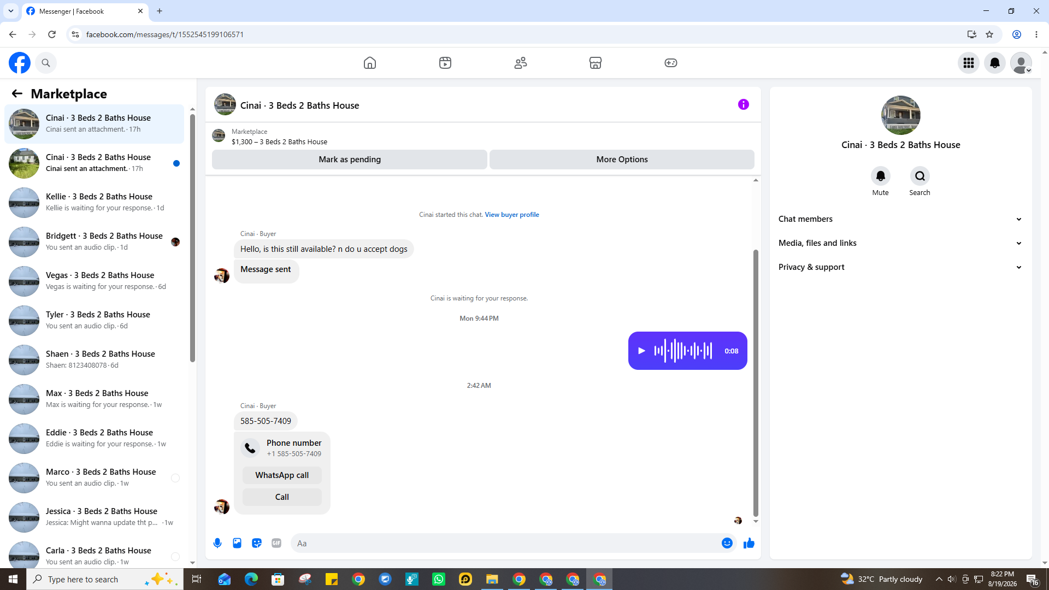Open Carla's conversation
This screenshot has width=1049, height=590.
click(x=95, y=553)
